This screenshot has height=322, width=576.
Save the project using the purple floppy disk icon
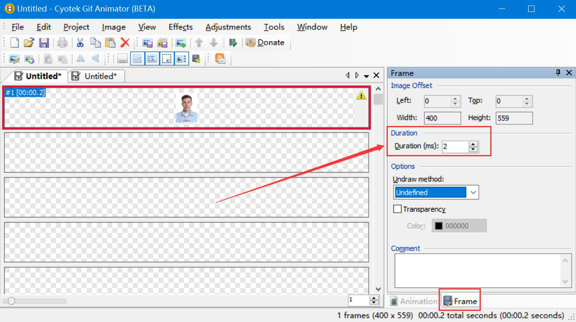pos(44,43)
